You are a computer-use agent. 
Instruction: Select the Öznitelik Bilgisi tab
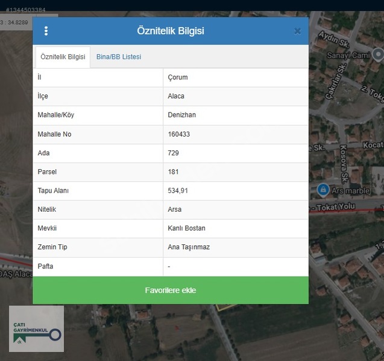coord(63,57)
